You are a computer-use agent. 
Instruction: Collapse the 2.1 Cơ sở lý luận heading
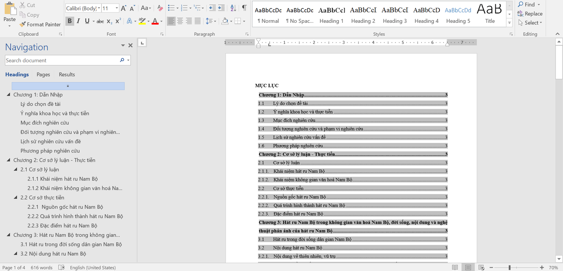click(16, 170)
